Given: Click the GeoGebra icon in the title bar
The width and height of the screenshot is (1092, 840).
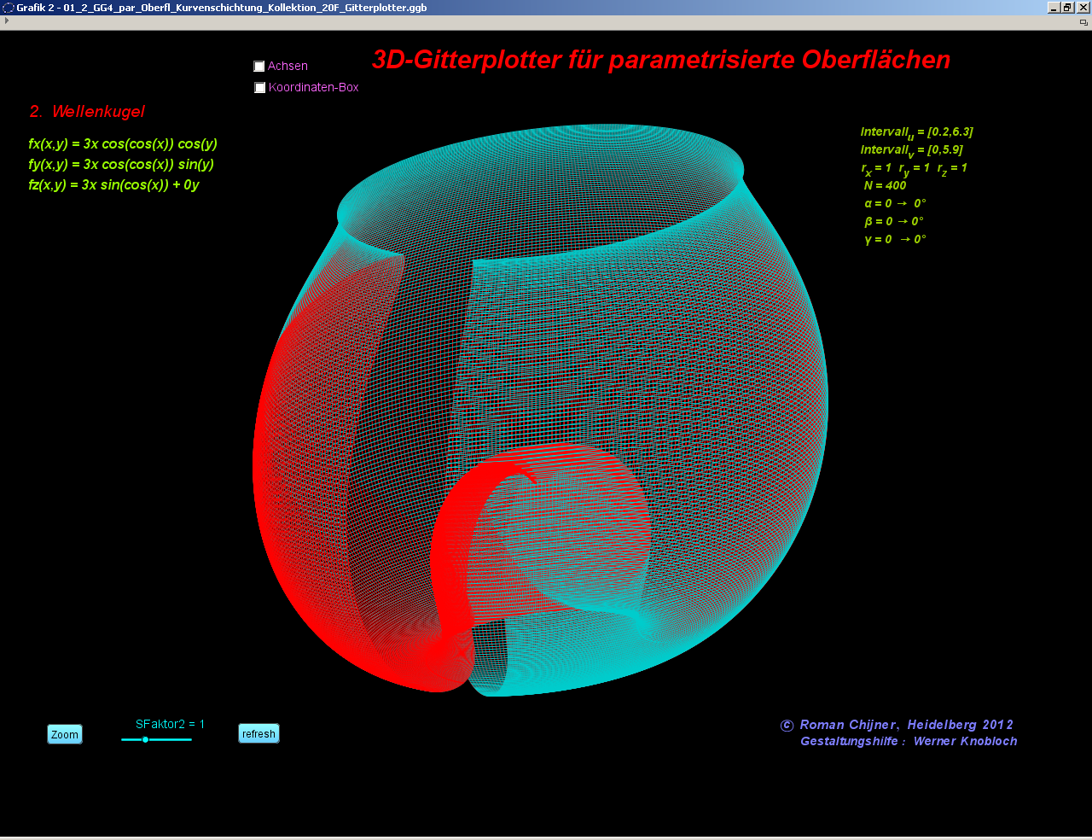Looking at the screenshot, I should (x=9, y=8).
